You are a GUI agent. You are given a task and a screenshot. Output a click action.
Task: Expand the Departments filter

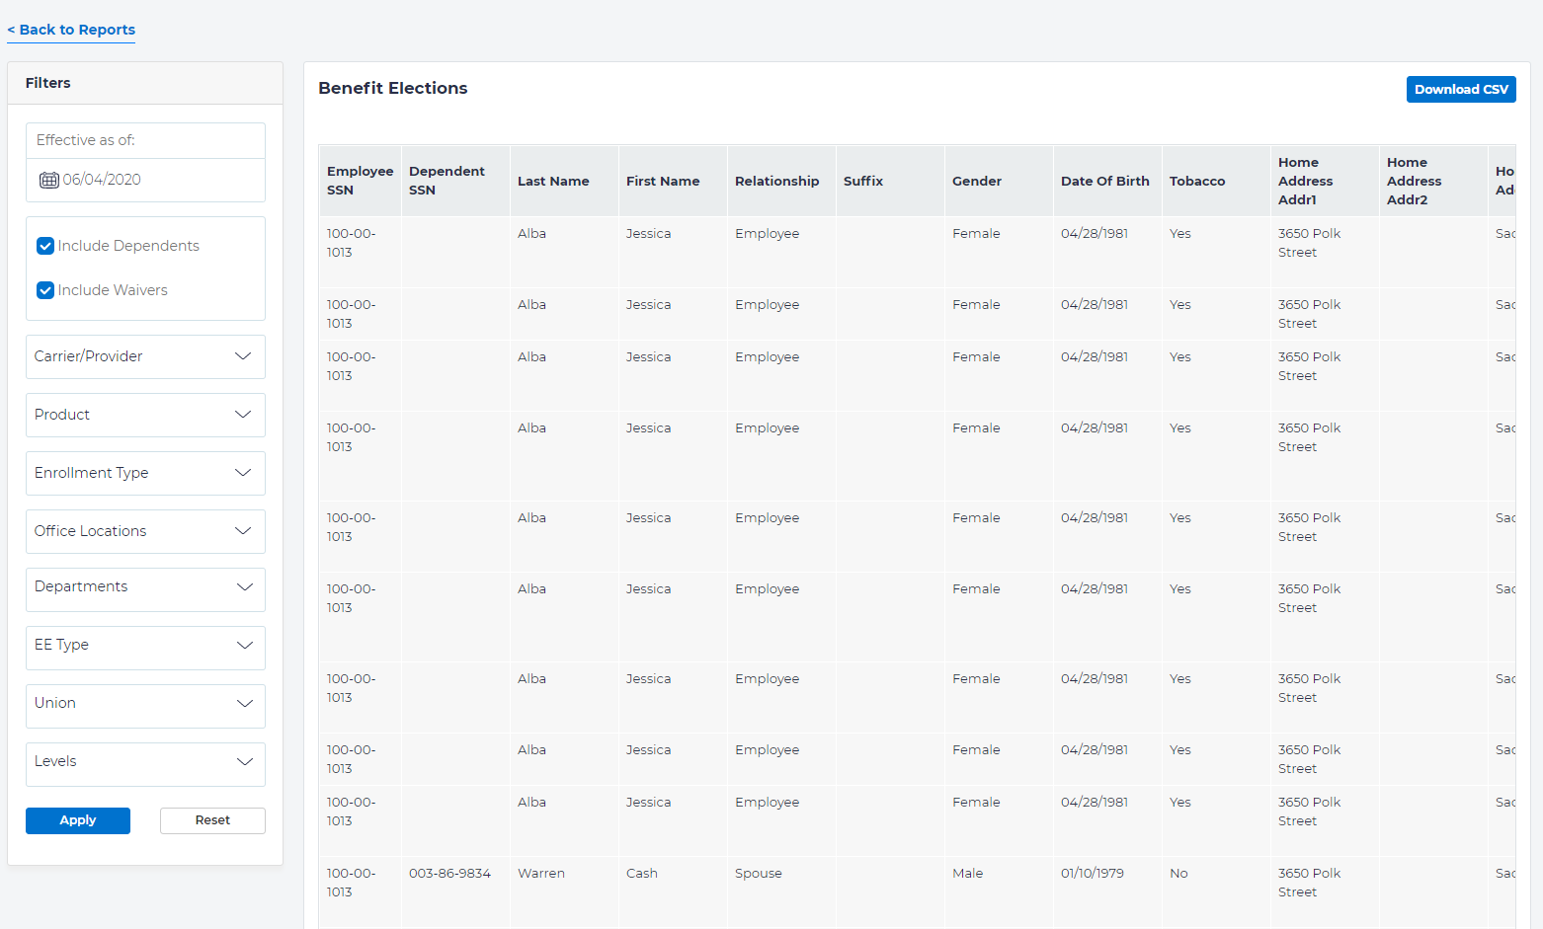(x=145, y=587)
